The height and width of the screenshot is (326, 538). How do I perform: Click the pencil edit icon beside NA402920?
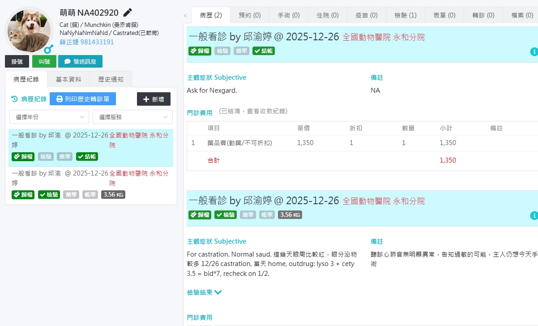[128, 13]
